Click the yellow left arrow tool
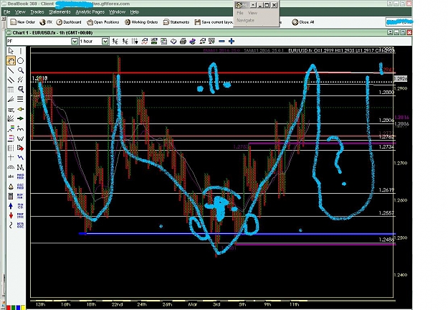Image resolution: width=448 pixels, height=310 pixels. 20,109
